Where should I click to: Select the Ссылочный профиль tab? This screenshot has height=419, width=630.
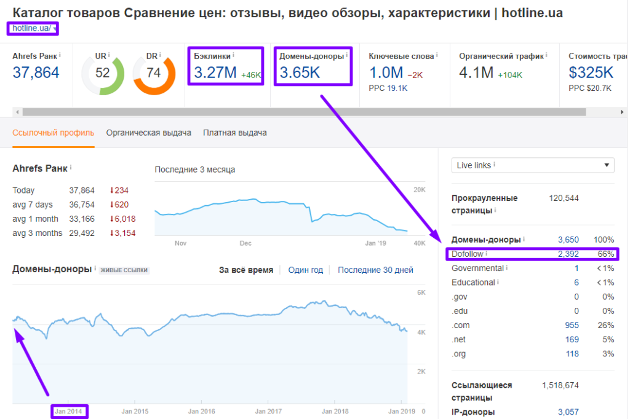click(54, 133)
